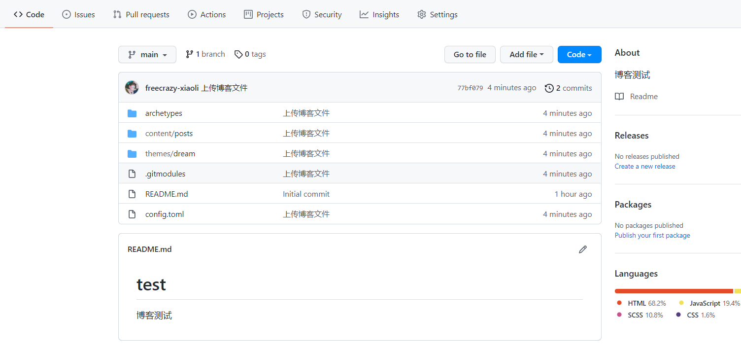Open the Add file dropdown

(526, 55)
